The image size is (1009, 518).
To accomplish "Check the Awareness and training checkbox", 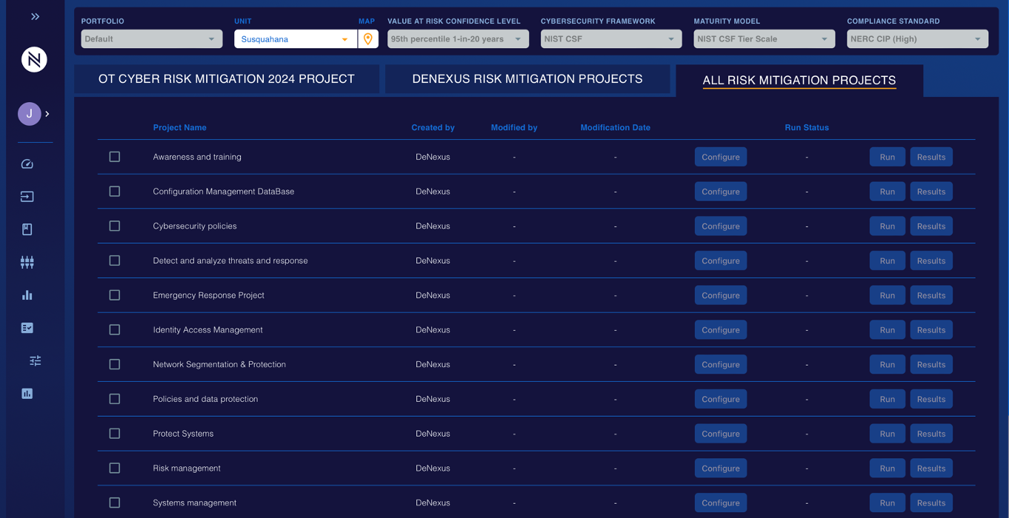I will tap(115, 157).
